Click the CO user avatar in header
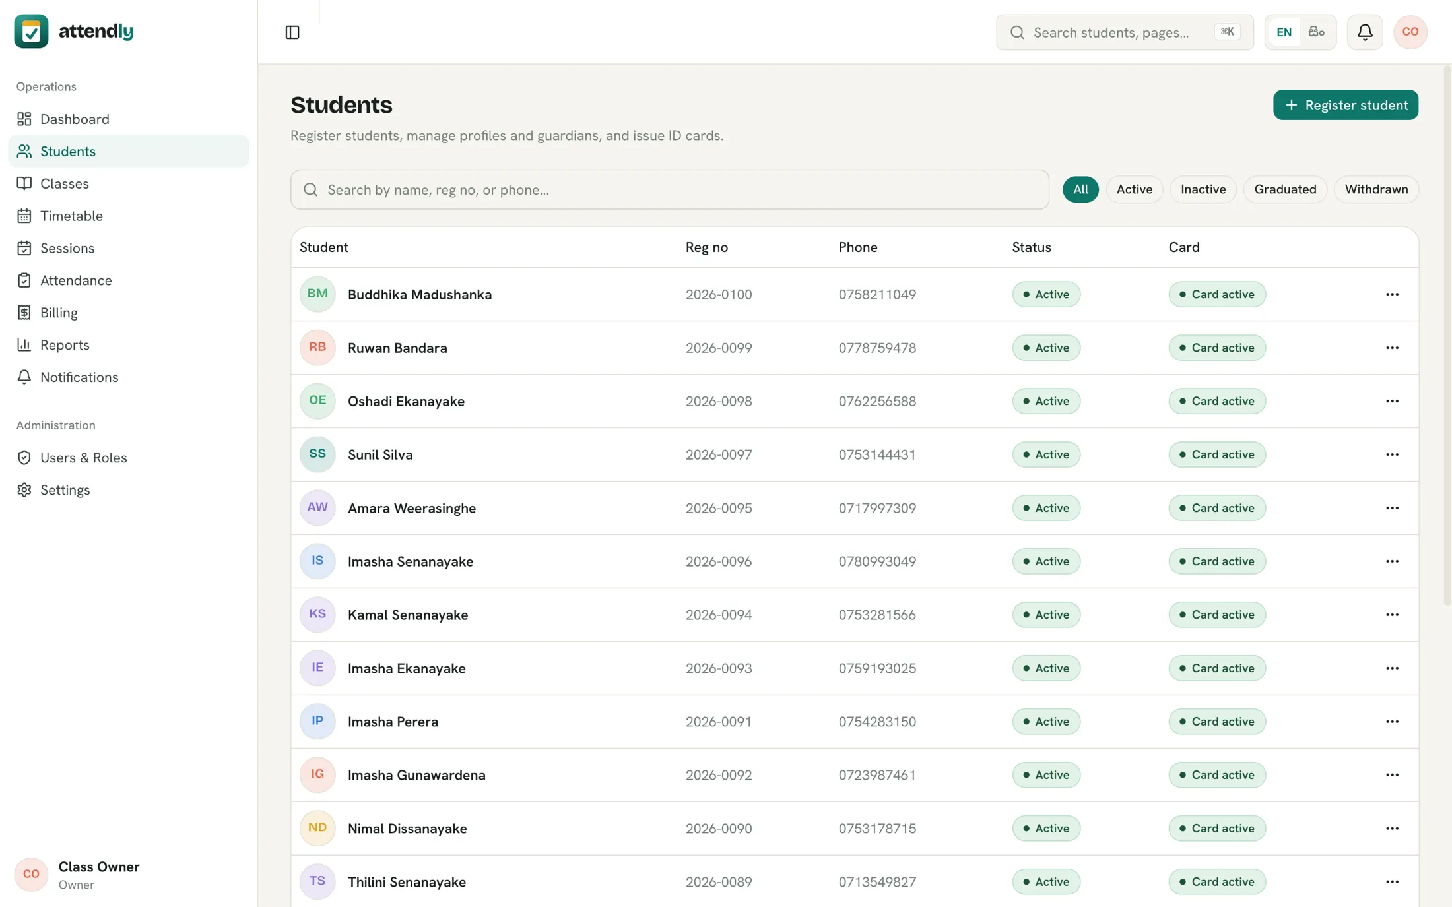 point(1410,32)
